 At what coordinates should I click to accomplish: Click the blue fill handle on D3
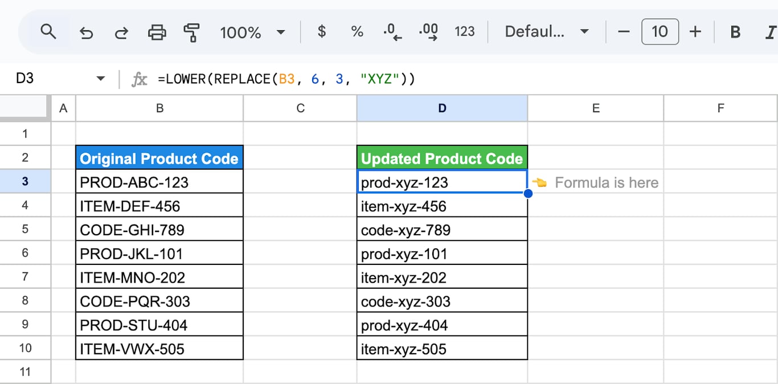tap(528, 194)
